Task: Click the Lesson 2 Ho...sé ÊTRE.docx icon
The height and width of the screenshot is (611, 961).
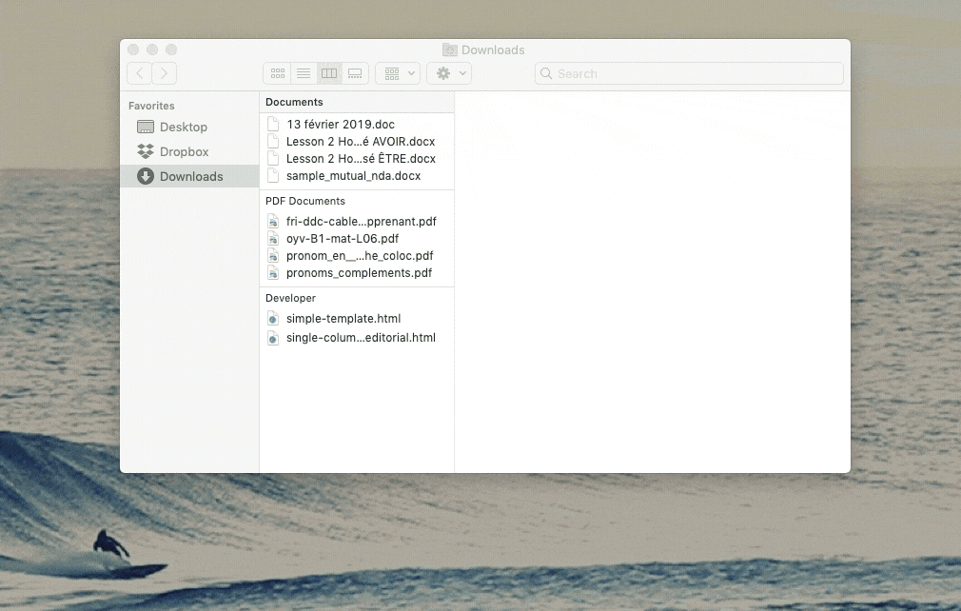Action: (273, 159)
